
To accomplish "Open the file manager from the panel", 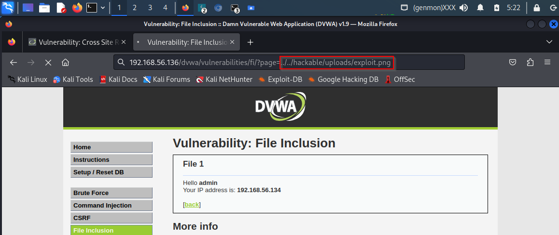I will click(x=44, y=8).
